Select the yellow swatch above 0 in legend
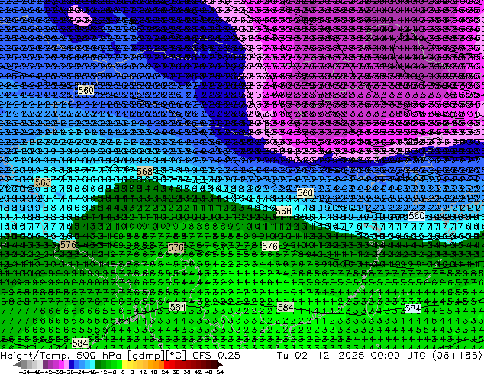The image size is (484, 374). pyautogui.click(x=124, y=364)
